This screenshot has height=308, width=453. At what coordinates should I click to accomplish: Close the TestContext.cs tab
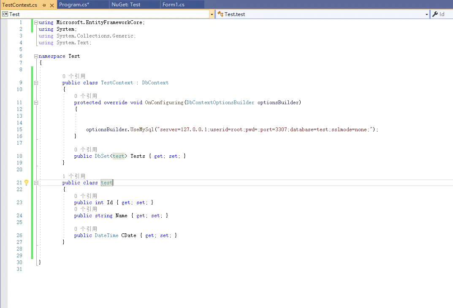coord(52,5)
